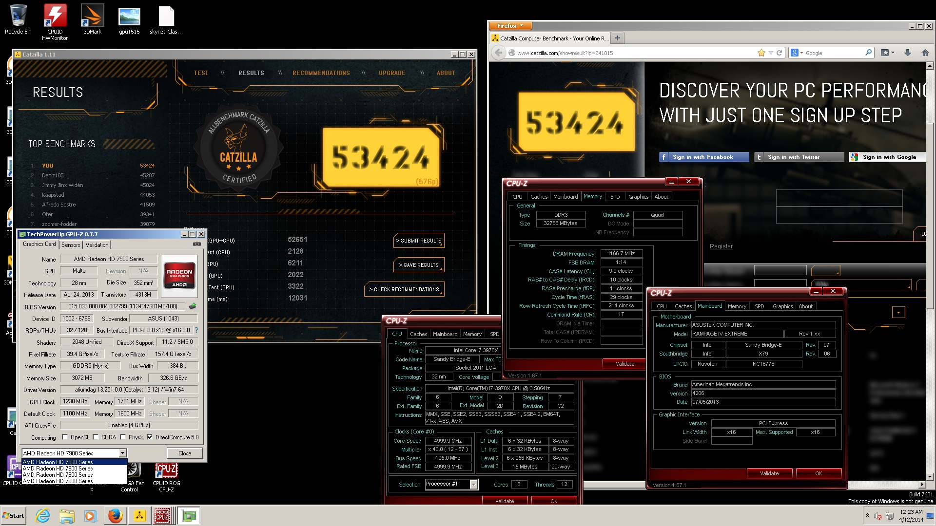
Task: Switch to ROG CPU-Z in taskbar
Action: point(163,516)
